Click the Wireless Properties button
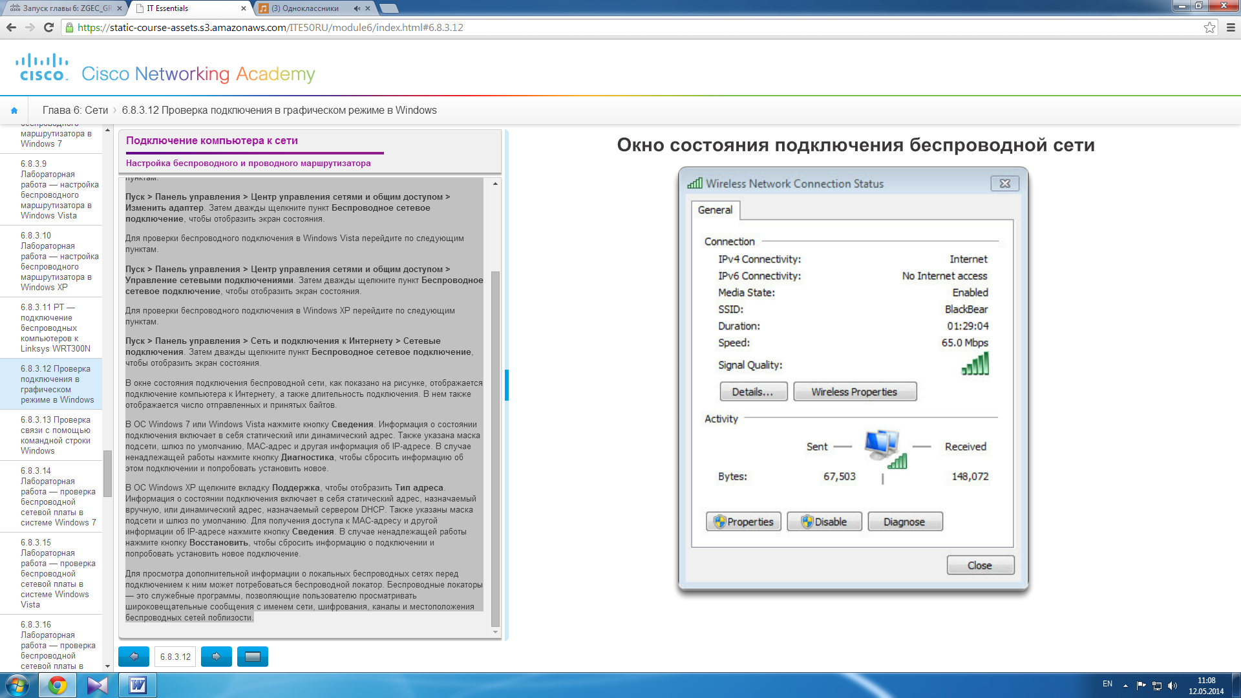Viewport: 1241px width, 698px height. 854,392
